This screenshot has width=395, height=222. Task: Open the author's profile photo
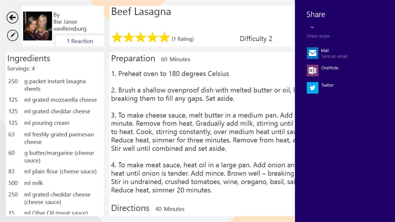37,26
